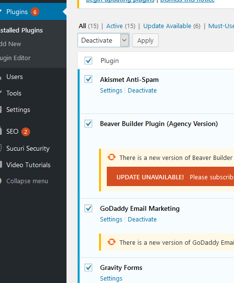The image size is (234, 283).
Task: Click the GoDaddy new version notice text
Action: 177,242
